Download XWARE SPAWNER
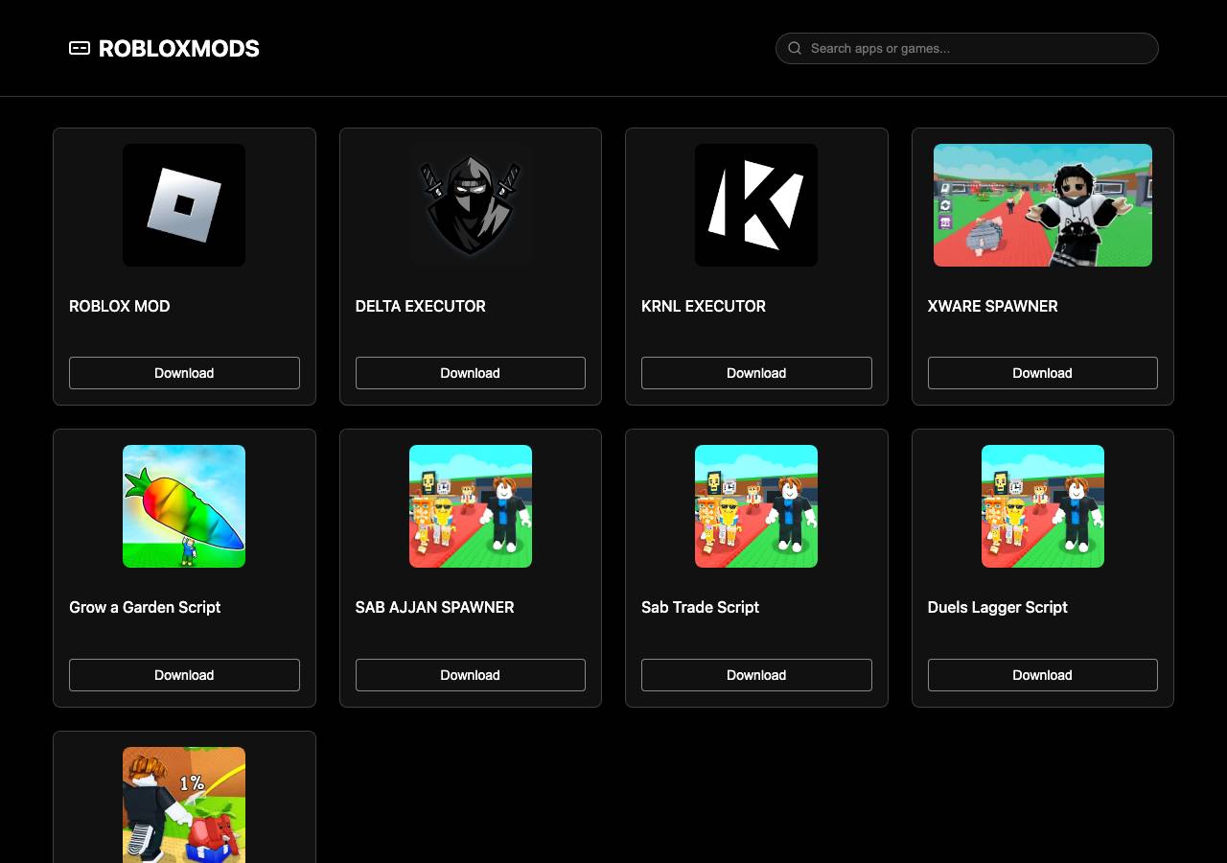 click(1042, 373)
